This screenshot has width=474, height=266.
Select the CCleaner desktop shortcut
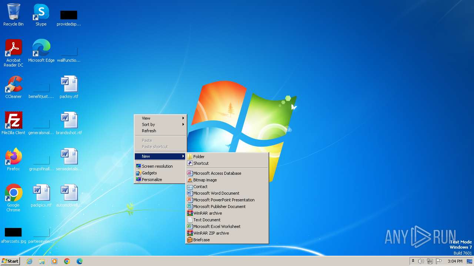[x=13, y=87]
